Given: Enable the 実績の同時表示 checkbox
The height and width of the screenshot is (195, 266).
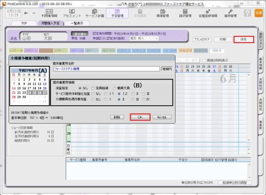Looking at the screenshot, I should (204, 60).
